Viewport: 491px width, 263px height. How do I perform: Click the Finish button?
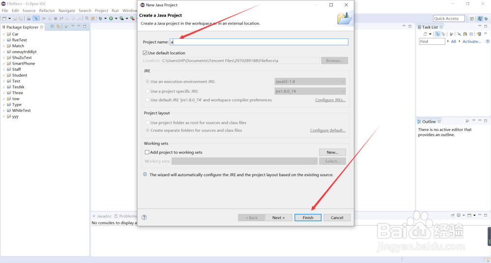(x=308, y=217)
